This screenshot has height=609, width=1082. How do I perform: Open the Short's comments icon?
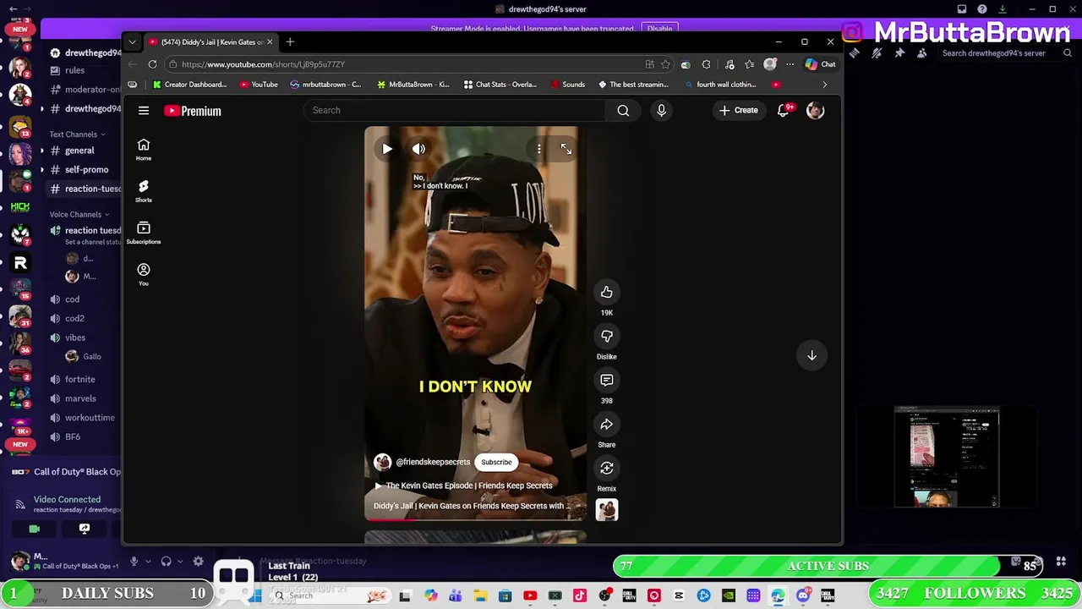(x=606, y=381)
